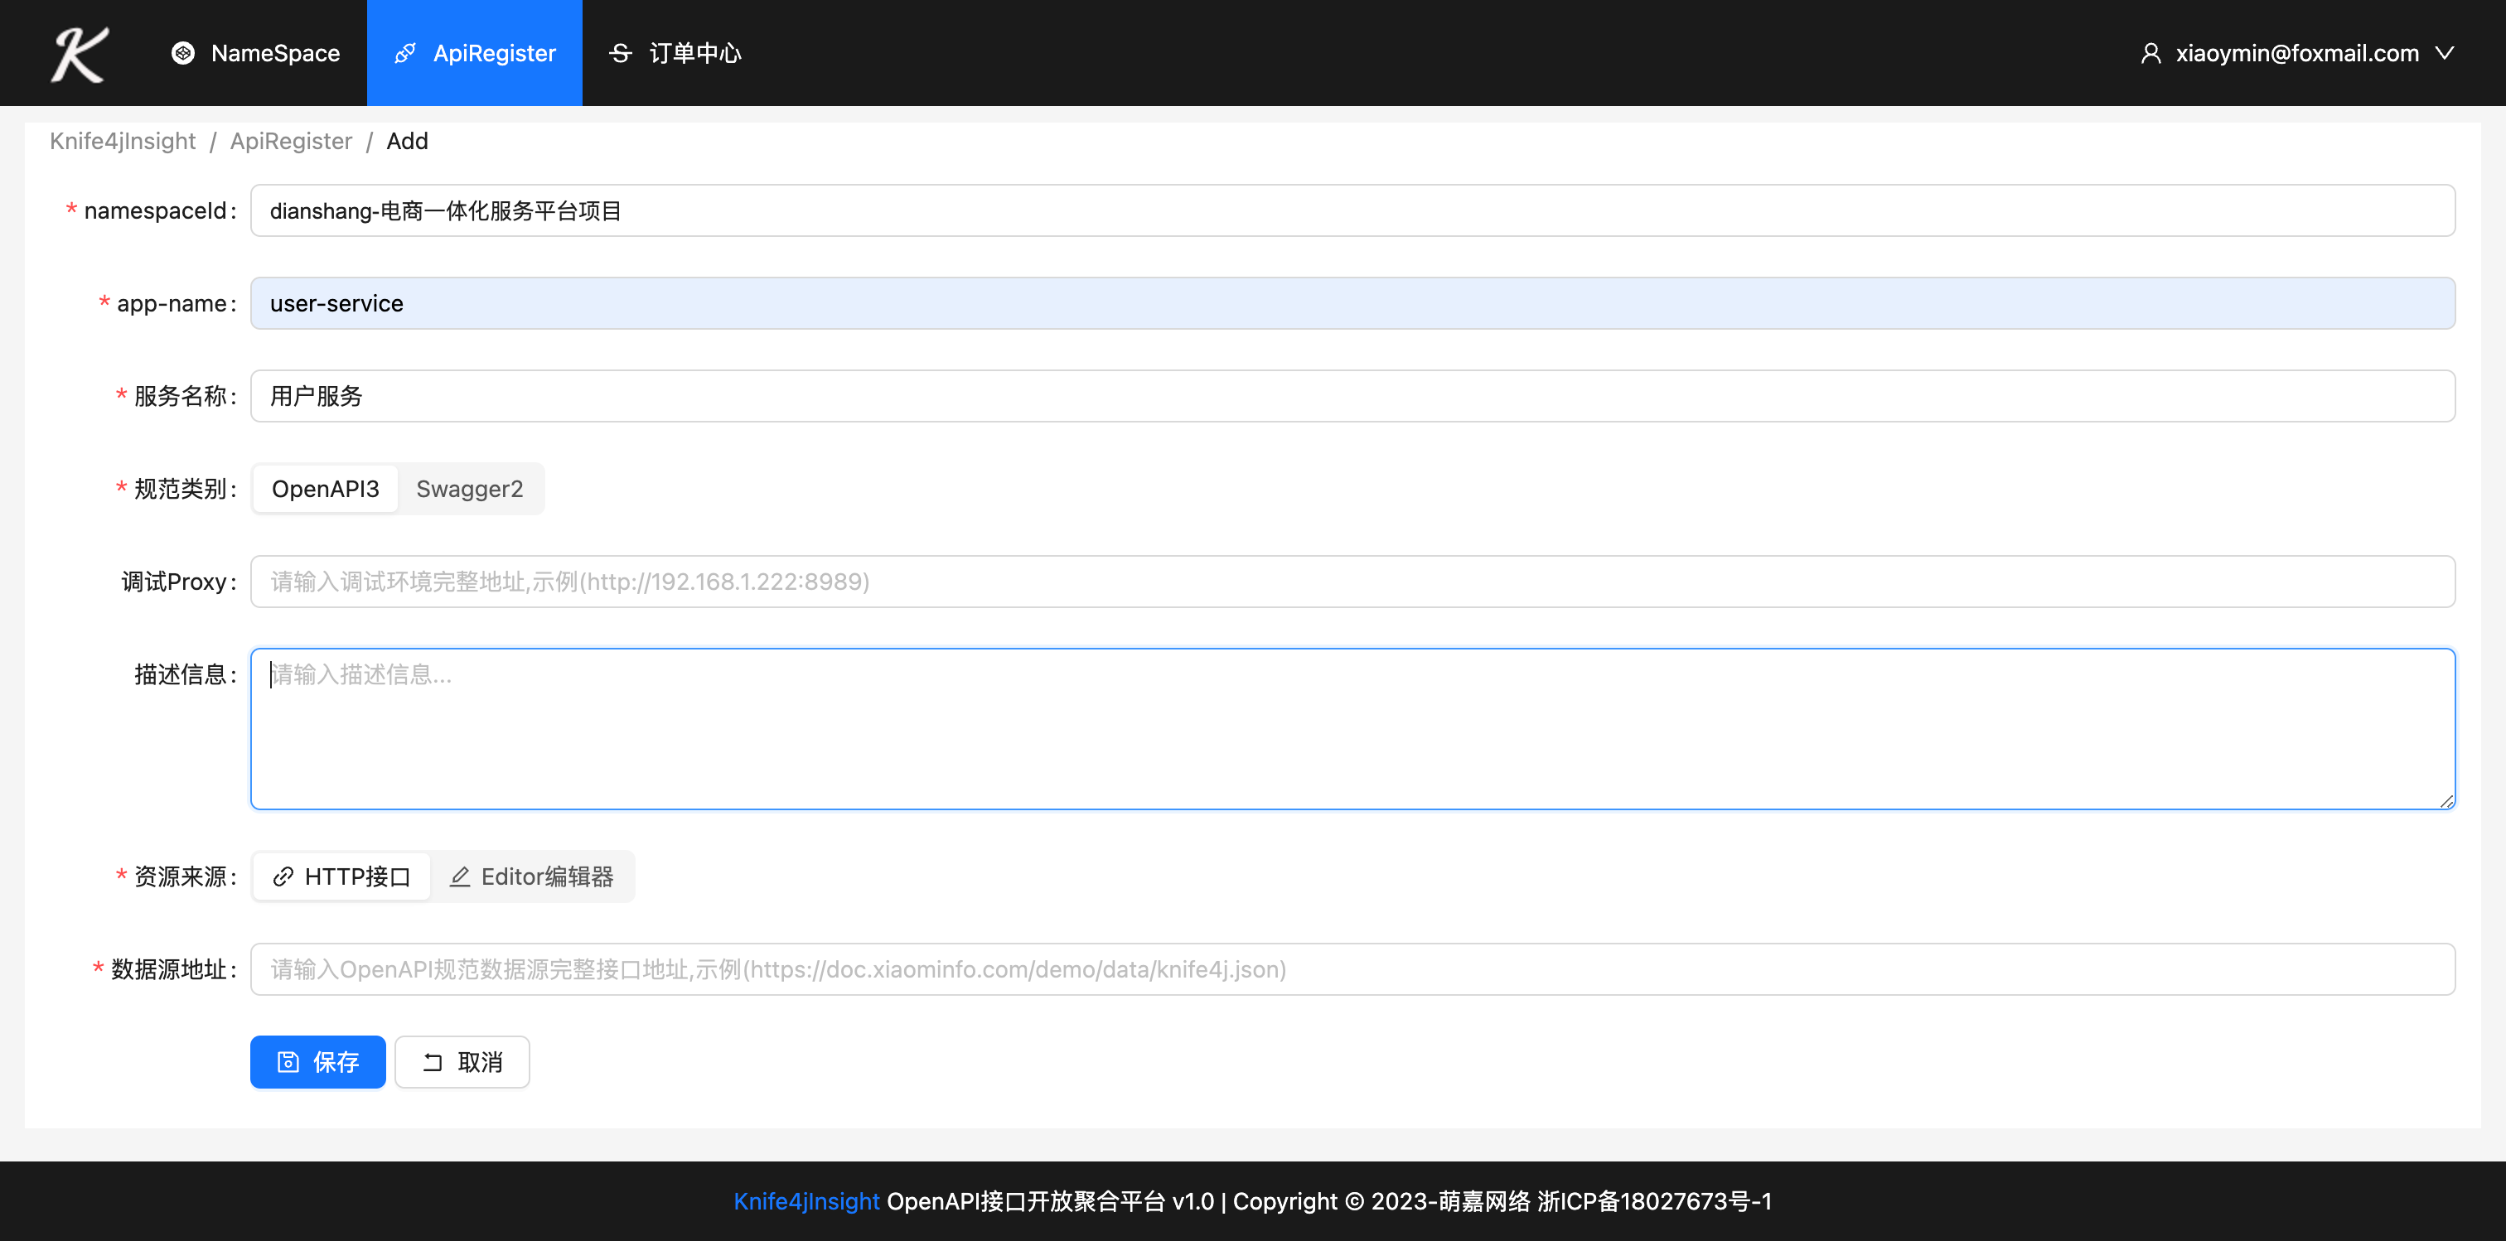Go to ApiRegister breadcrumb
This screenshot has height=1241, width=2506.
click(x=291, y=141)
